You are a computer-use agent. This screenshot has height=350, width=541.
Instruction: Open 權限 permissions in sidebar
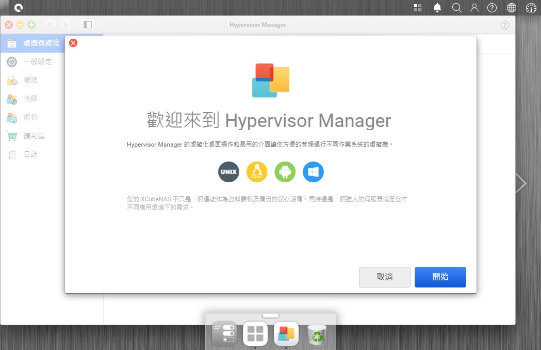coord(32,81)
